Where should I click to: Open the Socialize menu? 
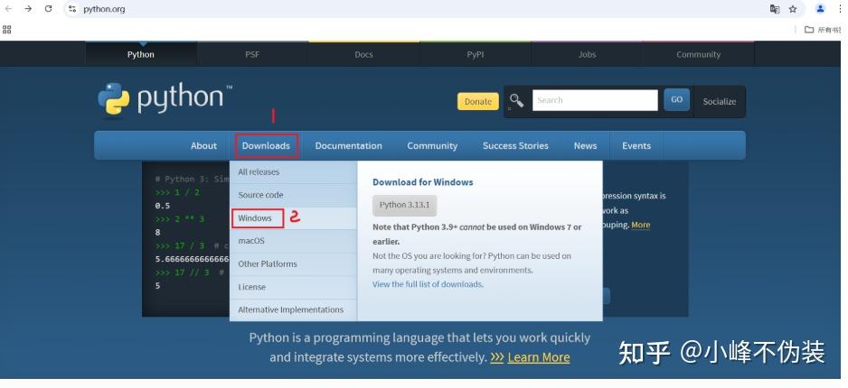point(720,101)
